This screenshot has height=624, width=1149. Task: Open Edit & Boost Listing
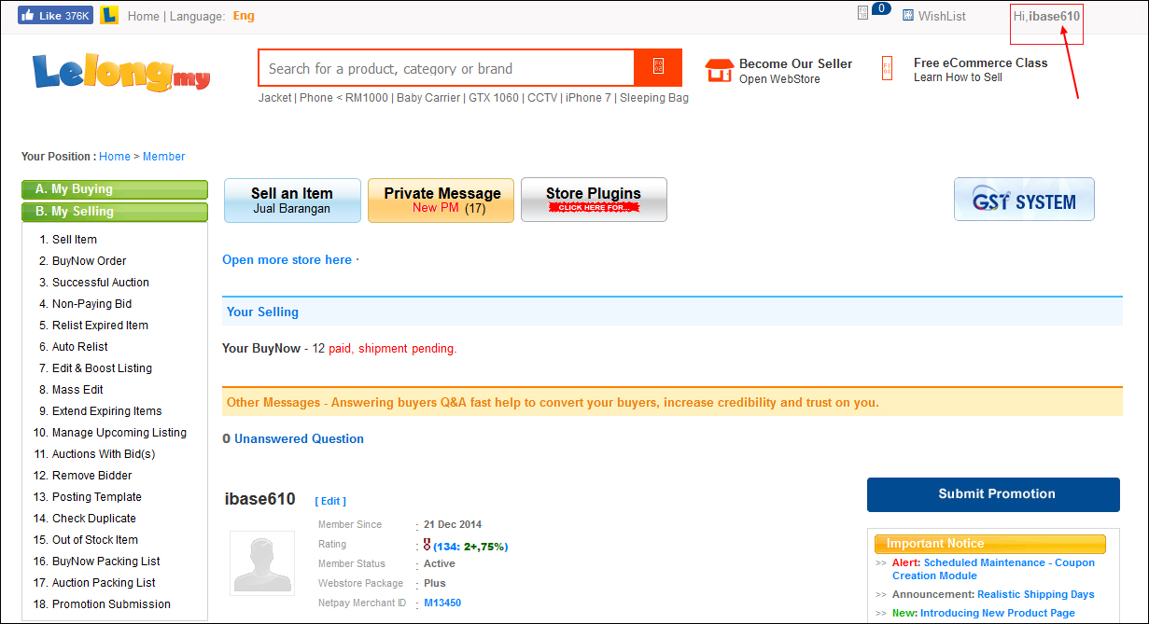click(102, 368)
